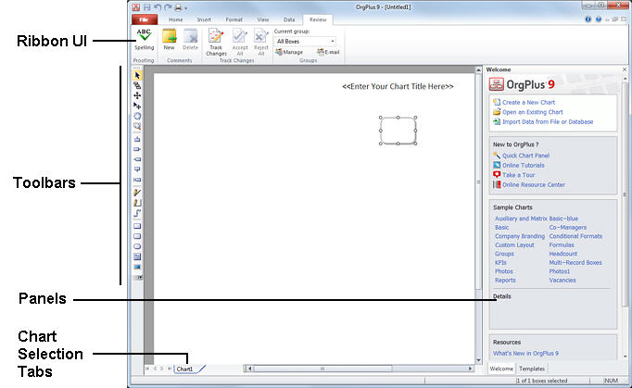
Task: Open quick access toolbar customize arrow
Action: point(186,8)
